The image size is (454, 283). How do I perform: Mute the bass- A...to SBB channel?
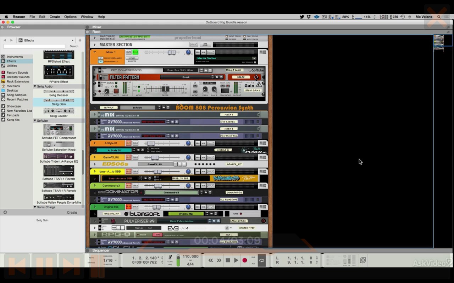coord(129,172)
